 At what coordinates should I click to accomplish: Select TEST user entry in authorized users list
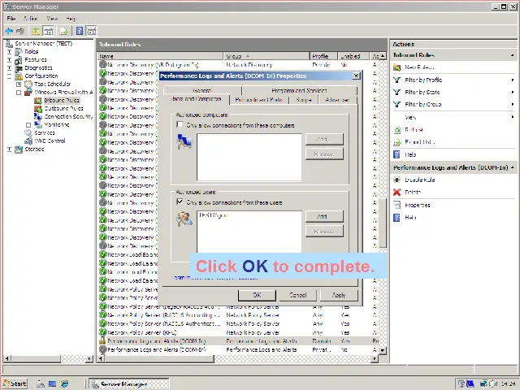pos(214,215)
